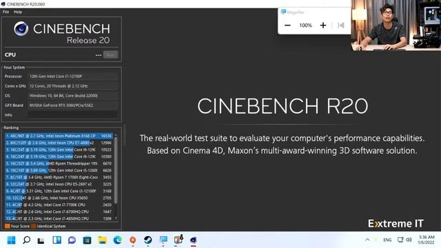Open the Windows Start menu

tap(12, 240)
